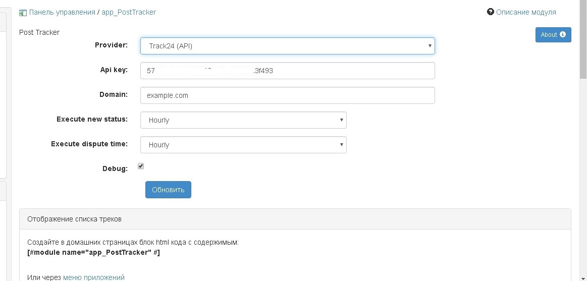Image resolution: width=587 pixels, height=281 pixels.
Task: Click the question mark help icon
Action: pyautogui.click(x=490, y=12)
